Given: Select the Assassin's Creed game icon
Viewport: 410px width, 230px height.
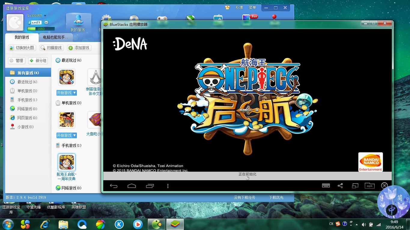Looking at the screenshot, I should tap(95, 77).
